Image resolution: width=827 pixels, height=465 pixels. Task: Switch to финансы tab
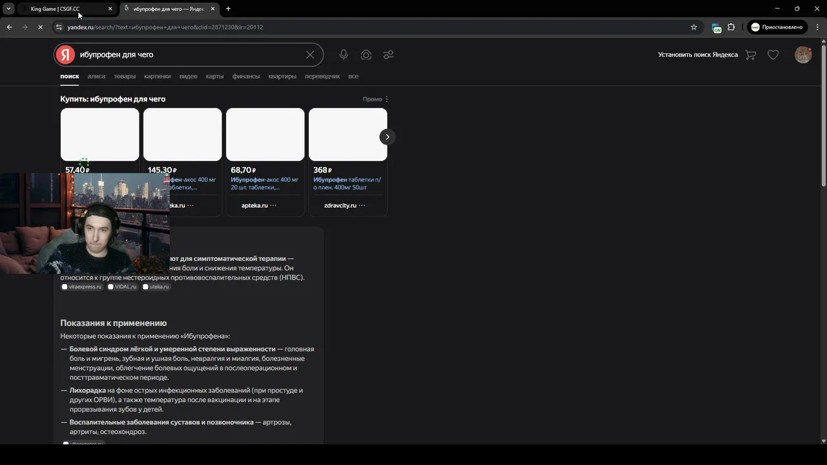point(246,76)
